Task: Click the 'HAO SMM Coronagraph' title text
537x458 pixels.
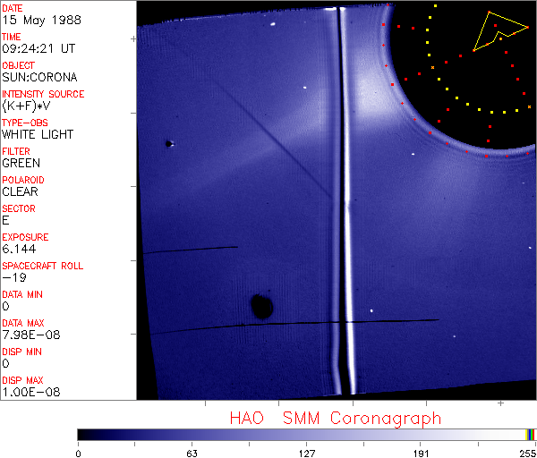Action: point(336,419)
